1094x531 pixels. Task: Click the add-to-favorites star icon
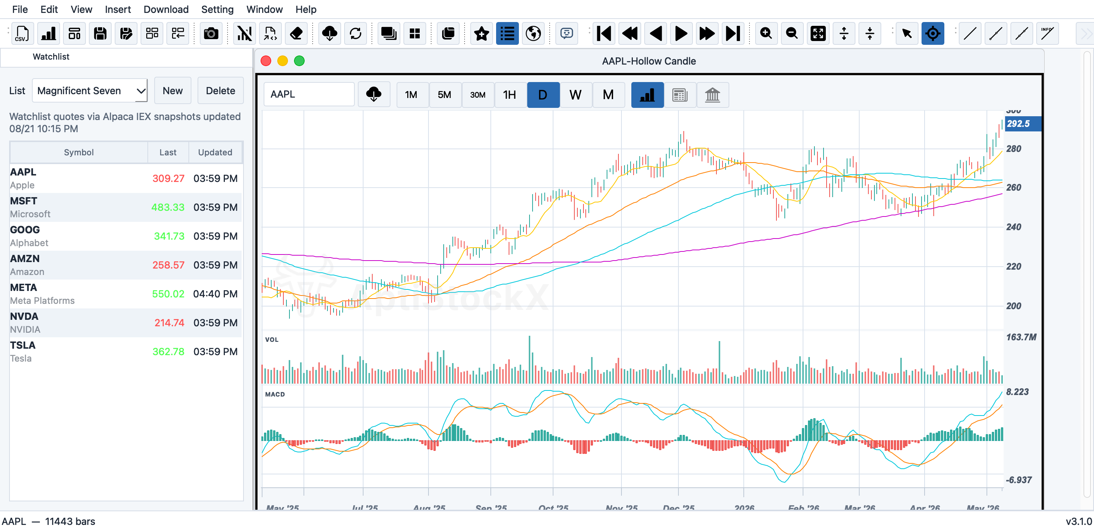click(482, 33)
